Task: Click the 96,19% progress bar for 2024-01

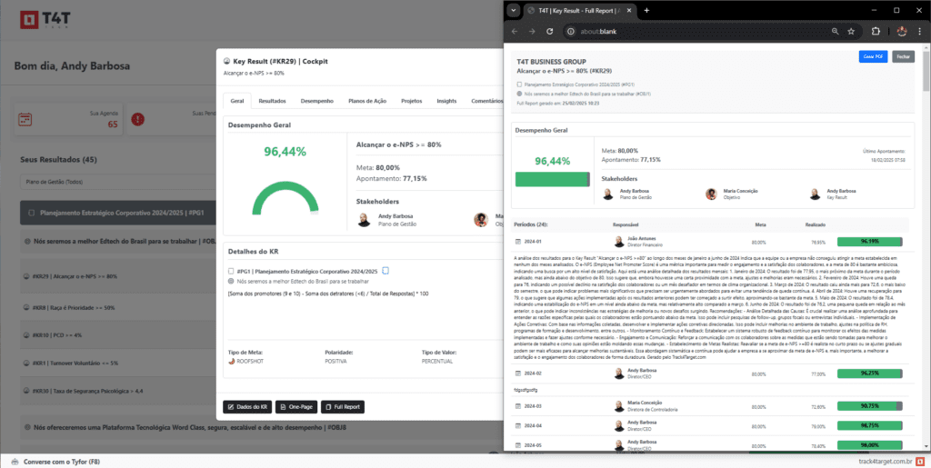Action: [868, 243]
